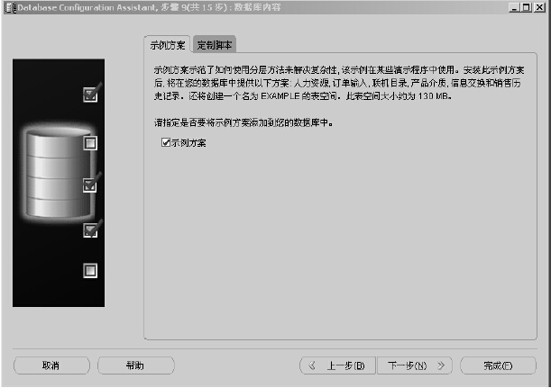Toggle the 示例方案 checkbox
551x388 pixels.
click(166, 142)
